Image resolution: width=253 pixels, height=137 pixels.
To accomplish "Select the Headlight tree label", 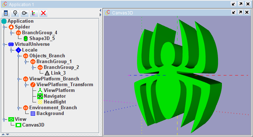I will pos(55,102).
